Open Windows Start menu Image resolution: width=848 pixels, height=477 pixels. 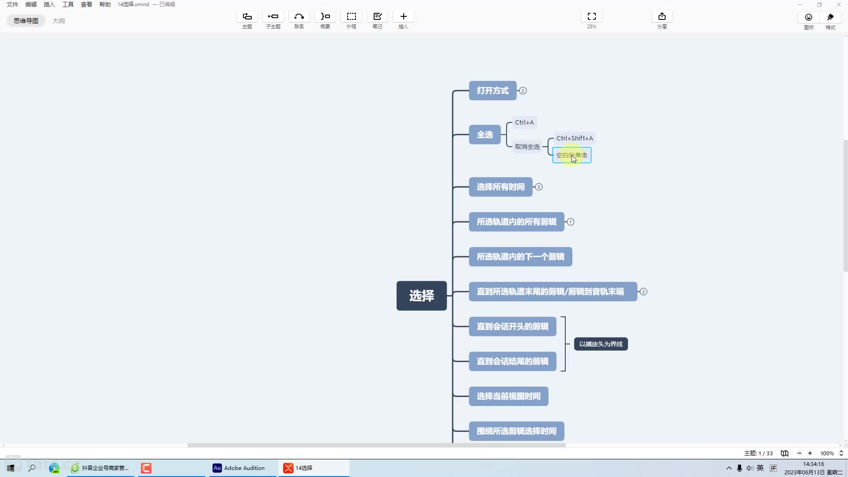tap(11, 468)
